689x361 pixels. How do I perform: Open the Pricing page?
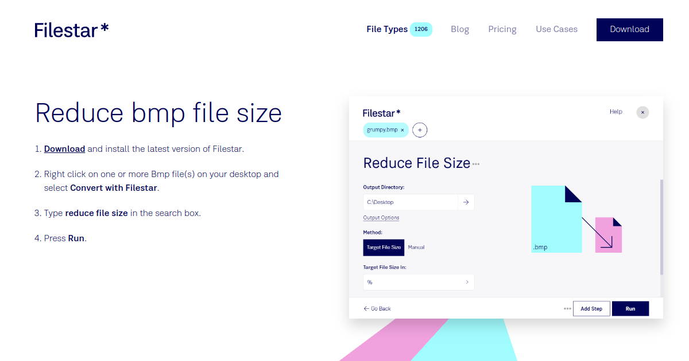coord(502,29)
